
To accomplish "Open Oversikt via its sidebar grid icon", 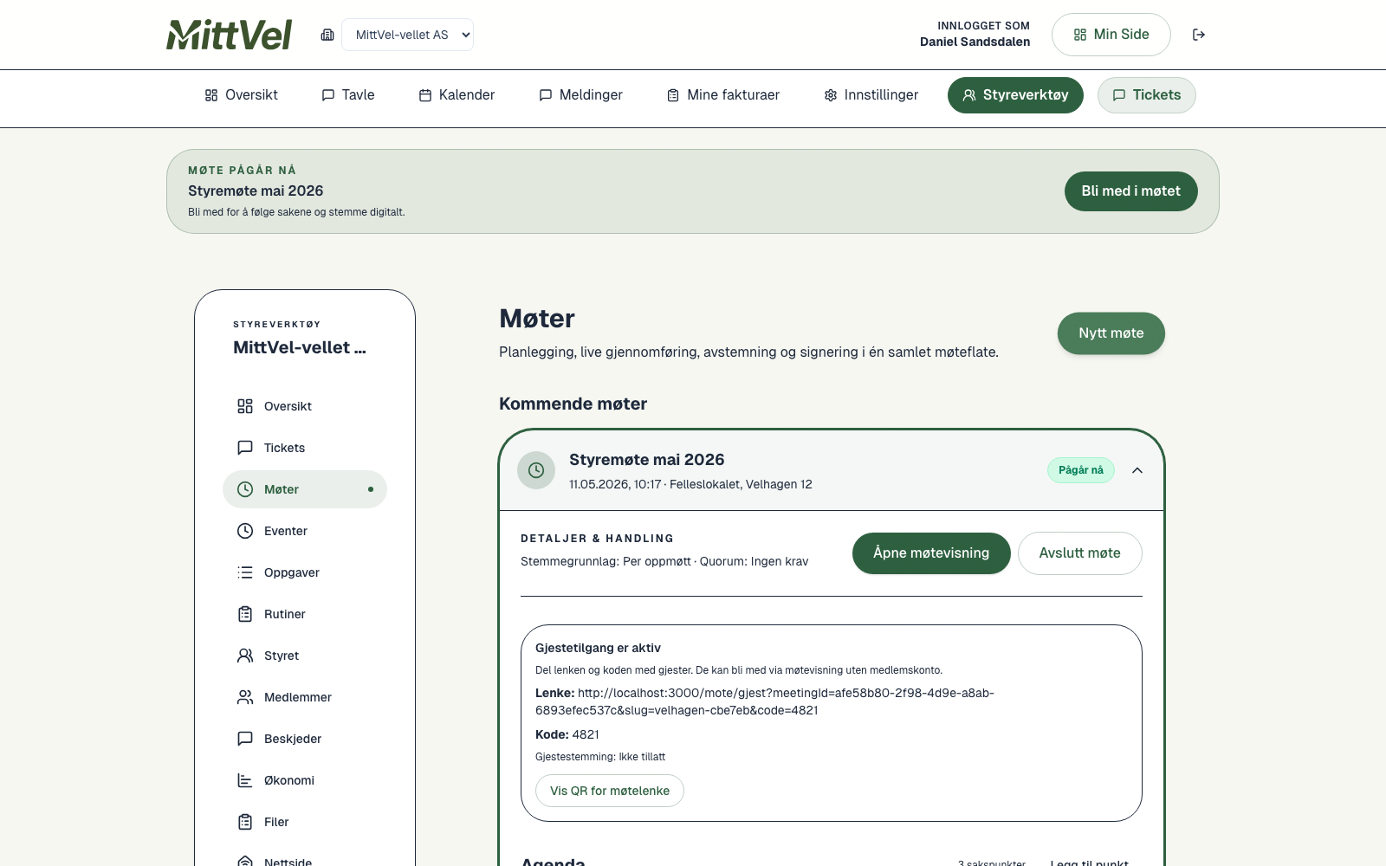I will point(245,406).
